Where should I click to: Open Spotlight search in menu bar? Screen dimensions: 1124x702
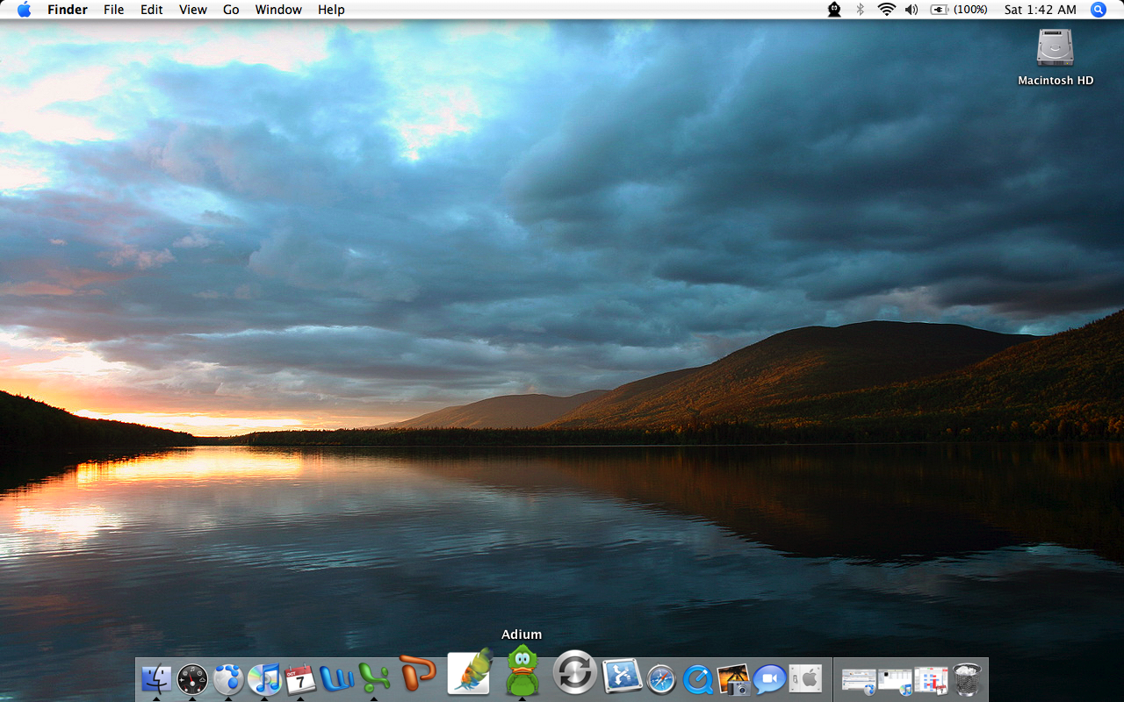tap(1099, 10)
